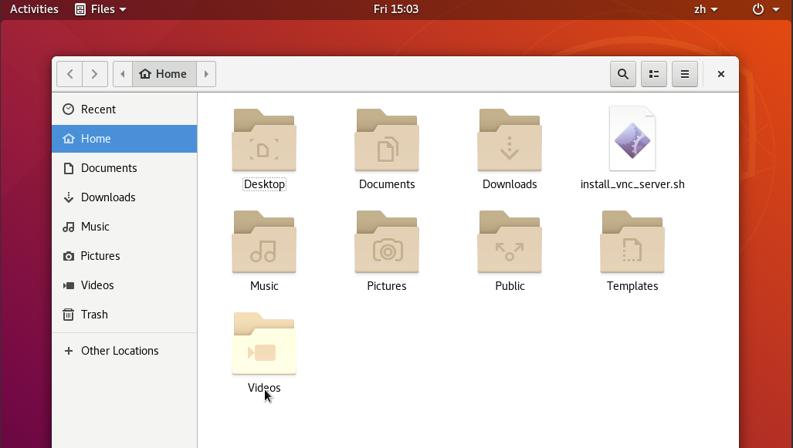
Task: Expand the path bar right arrow
Action: (x=206, y=74)
